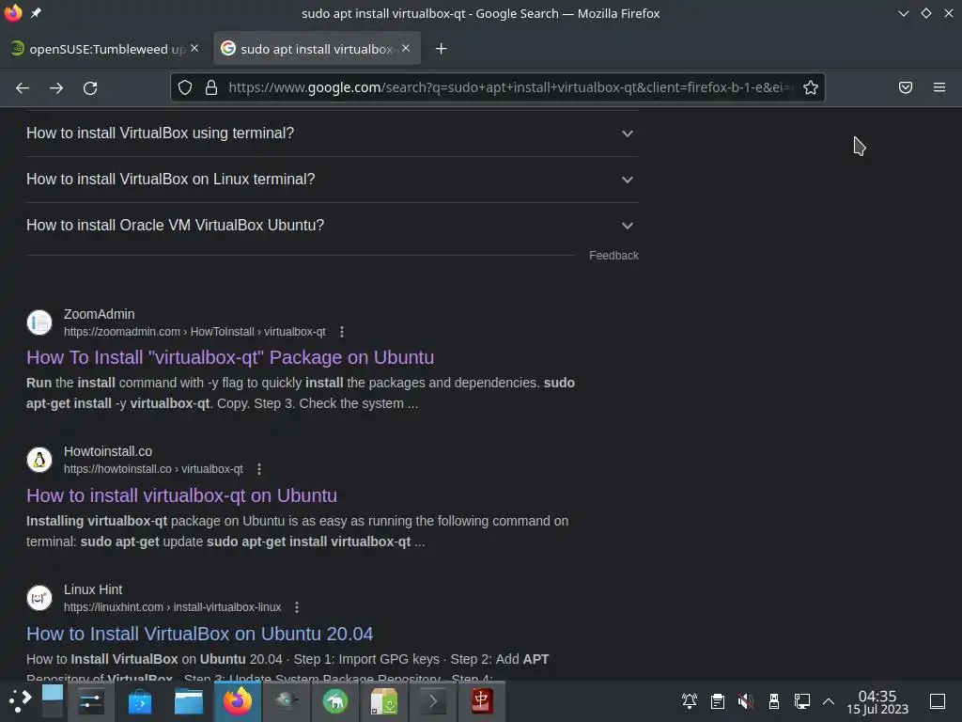Open the Konsole terminal from taskbar
The image size is (962, 722).
click(432, 701)
